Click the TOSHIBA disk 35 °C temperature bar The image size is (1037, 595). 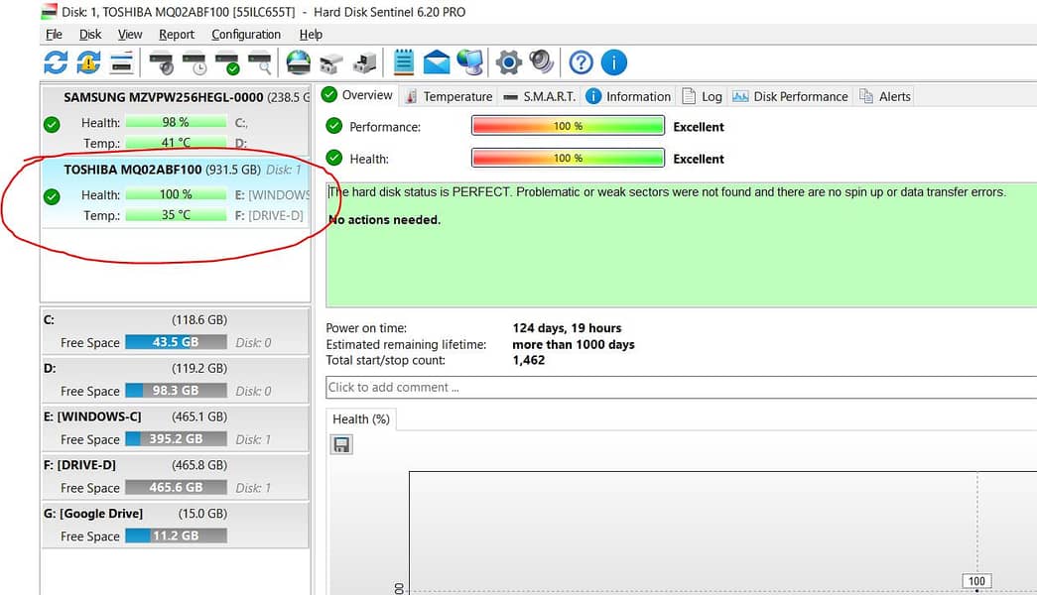[x=176, y=215]
